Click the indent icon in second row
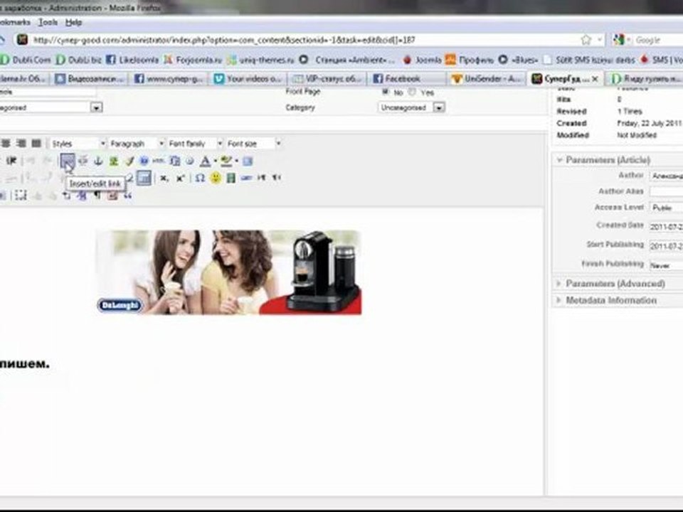Screen dimensions: 683x512 click(11, 161)
